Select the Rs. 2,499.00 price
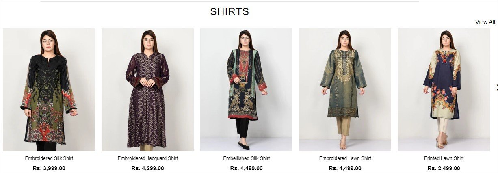The width and height of the screenshot is (498, 173). tap(444, 168)
